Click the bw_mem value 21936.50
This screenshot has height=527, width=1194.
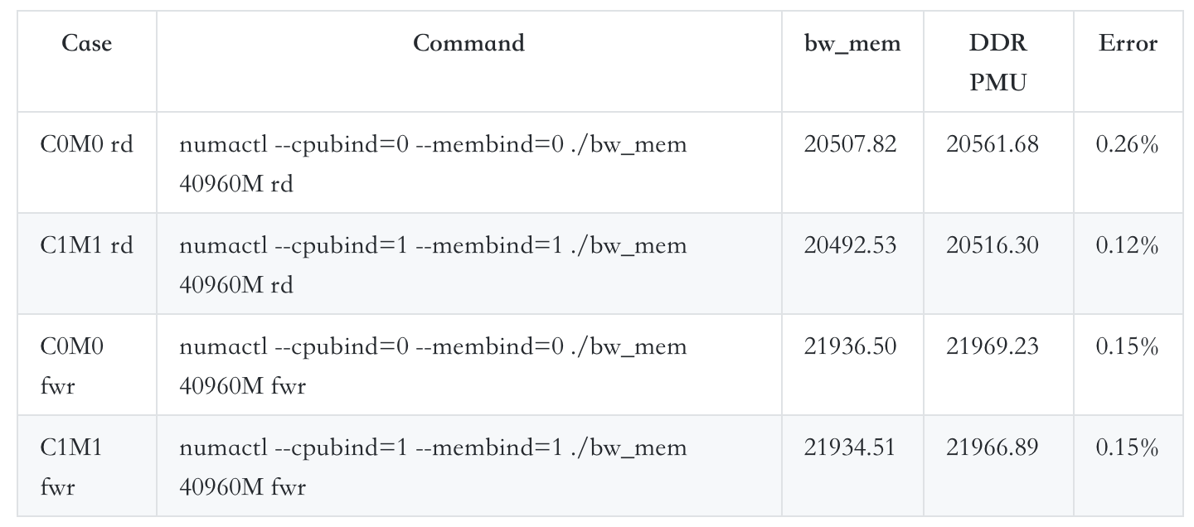(x=850, y=346)
